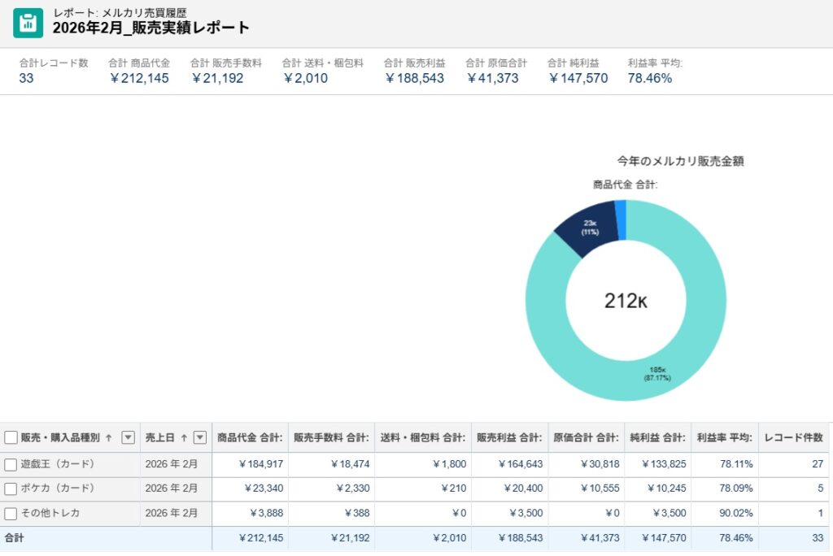This screenshot has height=556, width=833.
Task: Click the 利益率 平均 78.46% summary
Action: (649, 78)
